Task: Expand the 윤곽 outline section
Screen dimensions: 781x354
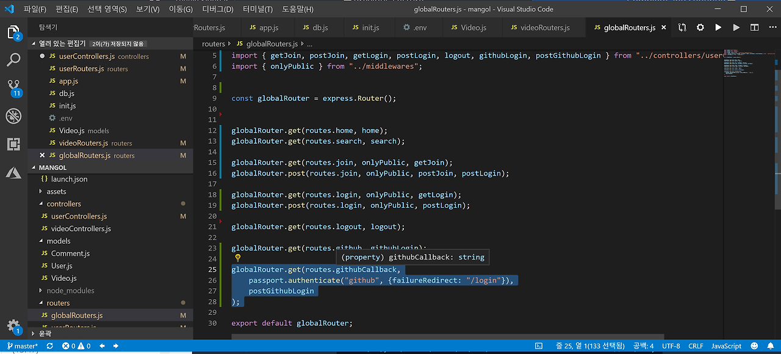Action: [45, 333]
